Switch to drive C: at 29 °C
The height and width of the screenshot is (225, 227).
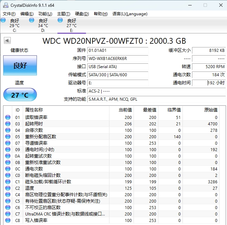pos(15,25)
